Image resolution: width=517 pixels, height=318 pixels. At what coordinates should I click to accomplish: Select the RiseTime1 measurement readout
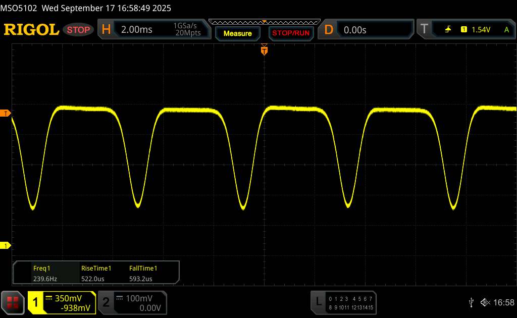coord(96,273)
